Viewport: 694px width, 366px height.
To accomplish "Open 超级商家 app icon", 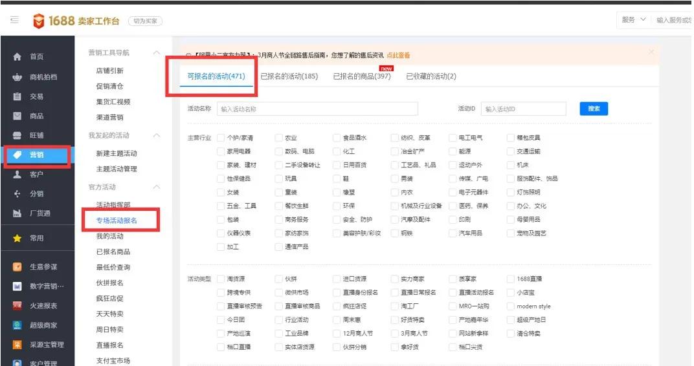I will pos(17,325).
